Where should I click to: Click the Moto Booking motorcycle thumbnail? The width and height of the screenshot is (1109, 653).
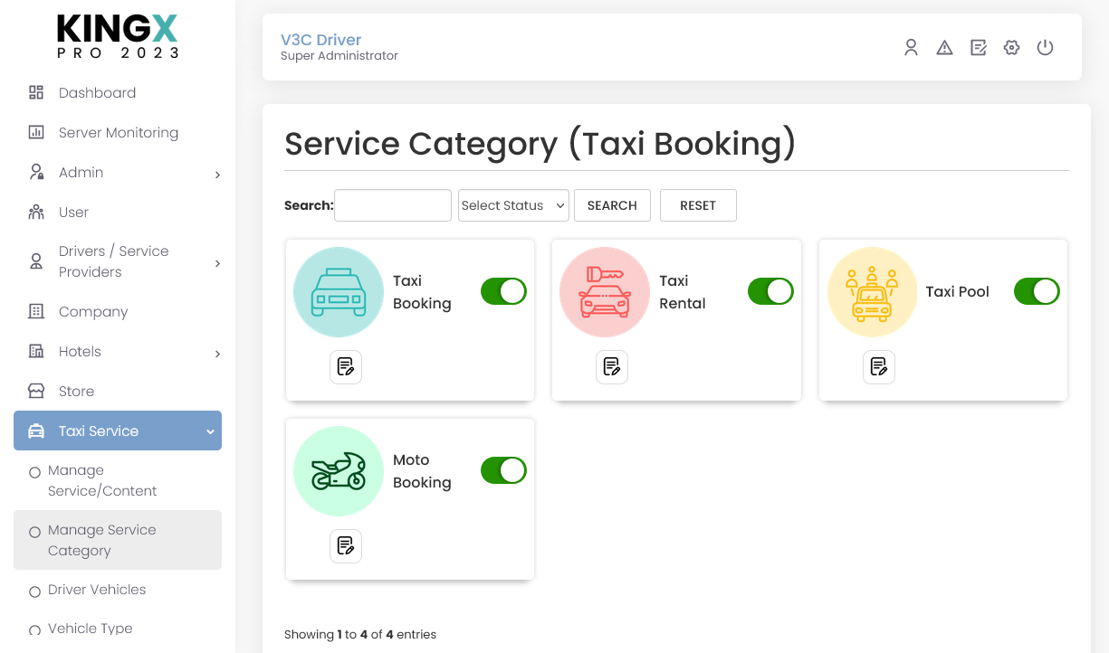[x=339, y=471]
